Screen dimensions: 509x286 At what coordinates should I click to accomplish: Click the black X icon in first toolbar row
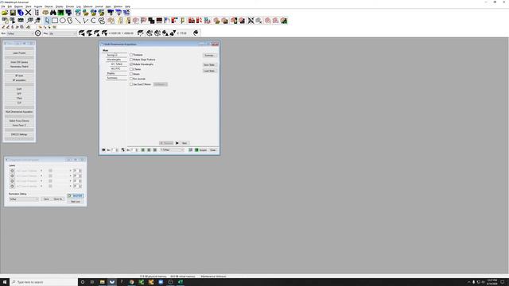point(29,13)
